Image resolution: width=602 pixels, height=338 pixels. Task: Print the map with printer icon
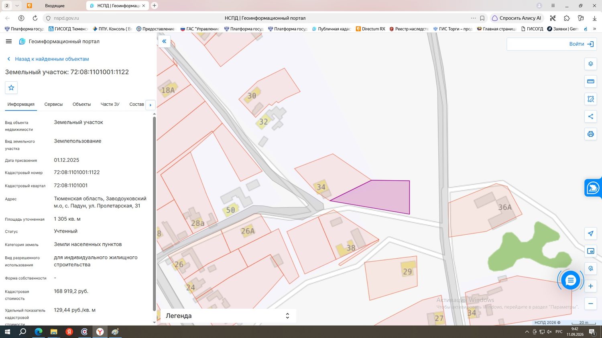click(x=590, y=134)
